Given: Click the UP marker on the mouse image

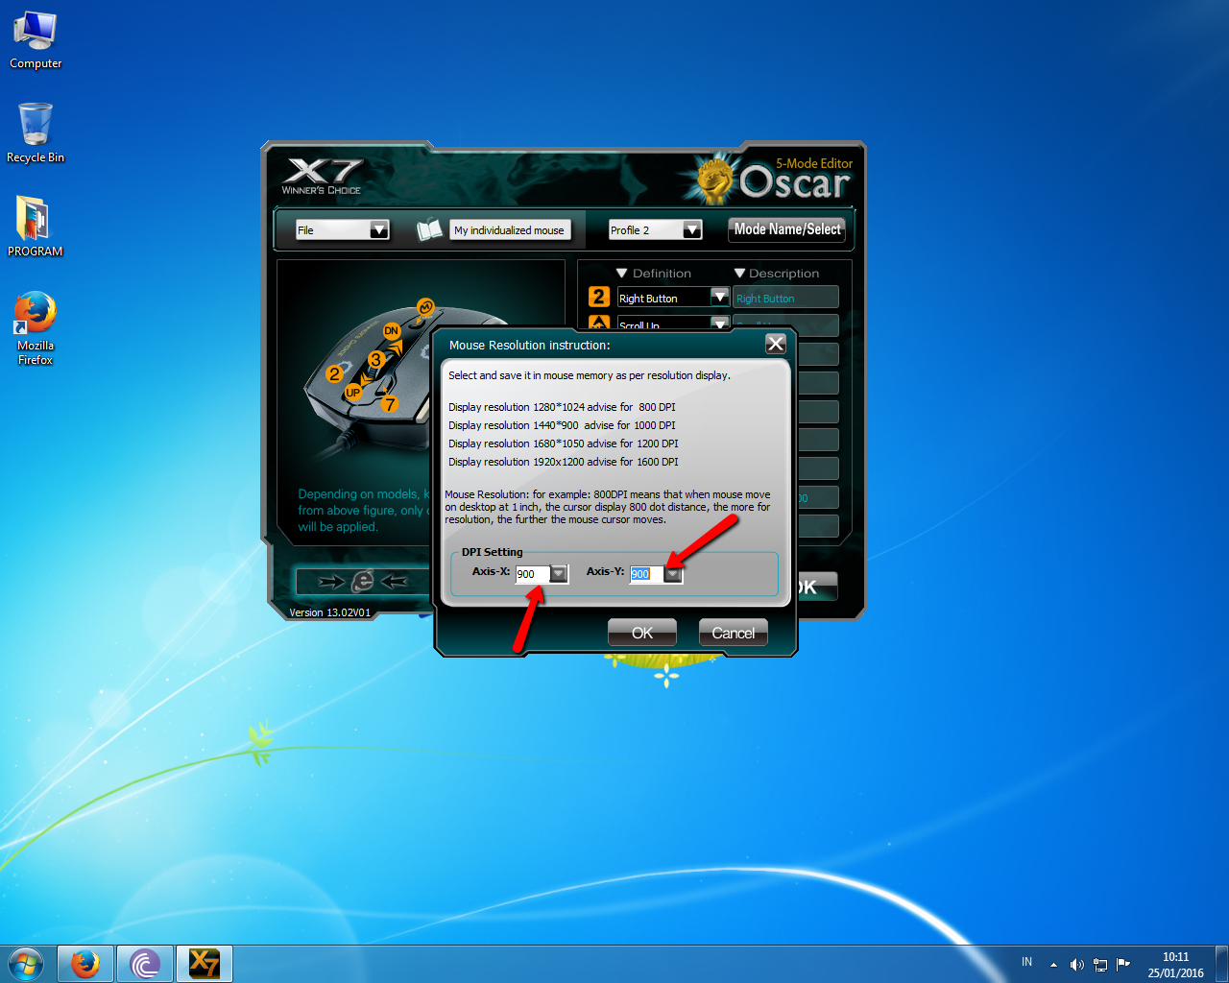Looking at the screenshot, I should 353,392.
